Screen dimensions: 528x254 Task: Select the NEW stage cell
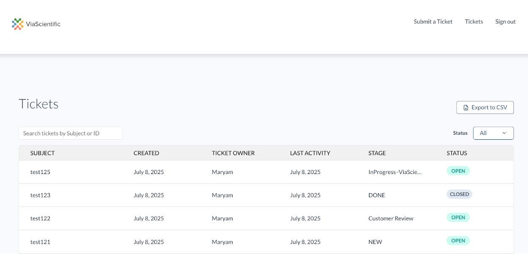[x=375, y=242]
